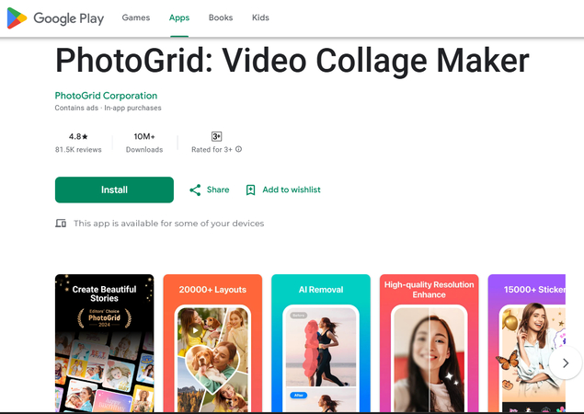Switch to the Books tab

click(221, 17)
